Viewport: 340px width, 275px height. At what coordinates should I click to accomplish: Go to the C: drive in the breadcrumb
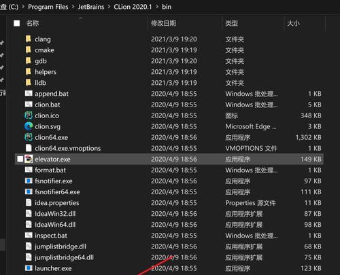pyautogui.click(x=9, y=7)
